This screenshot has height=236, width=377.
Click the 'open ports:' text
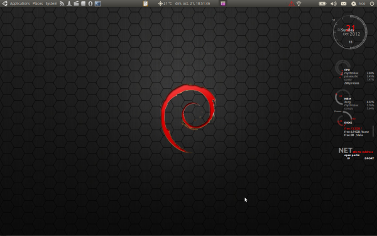[352, 155]
